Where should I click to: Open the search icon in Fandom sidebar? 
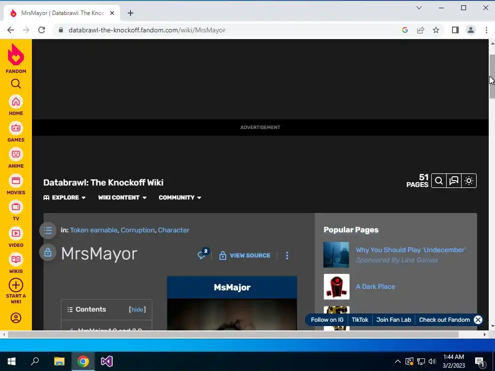(16, 84)
